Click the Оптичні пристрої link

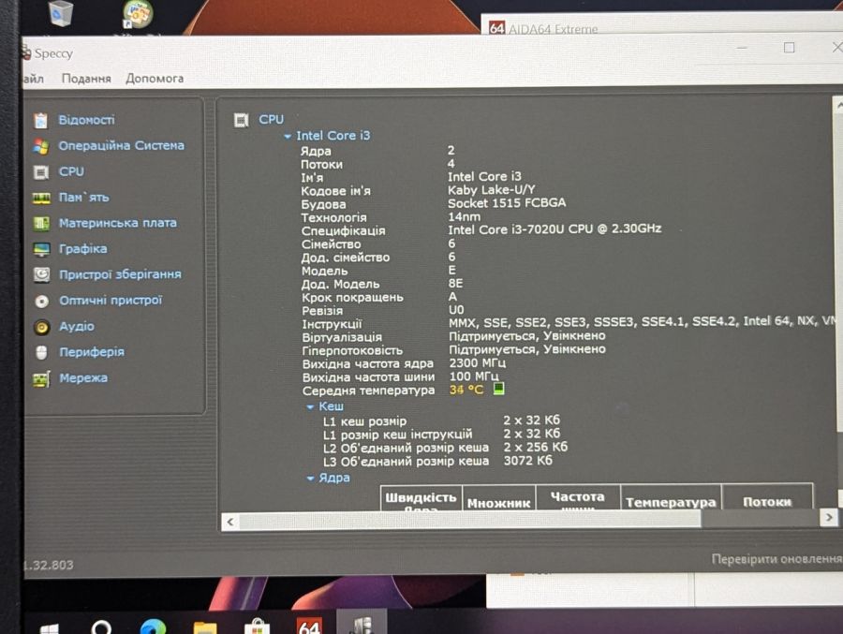coord(111,300)
